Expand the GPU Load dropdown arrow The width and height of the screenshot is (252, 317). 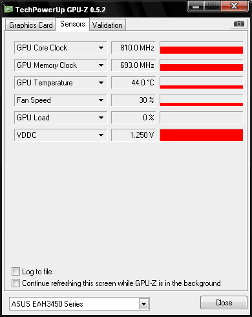point(101,118)
